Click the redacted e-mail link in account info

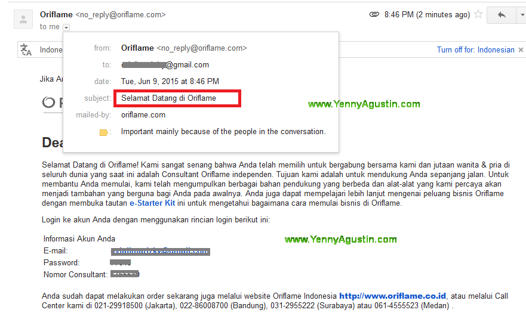[x=161, y=252]
